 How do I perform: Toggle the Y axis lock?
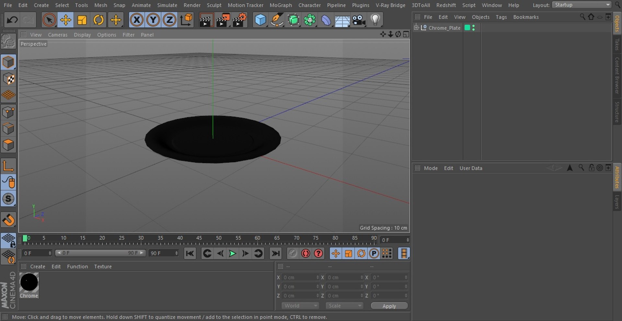tap(153, 20)
